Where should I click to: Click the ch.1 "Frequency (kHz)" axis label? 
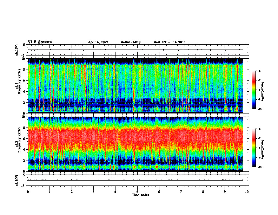pyautogui.click(x=19, y=82)
